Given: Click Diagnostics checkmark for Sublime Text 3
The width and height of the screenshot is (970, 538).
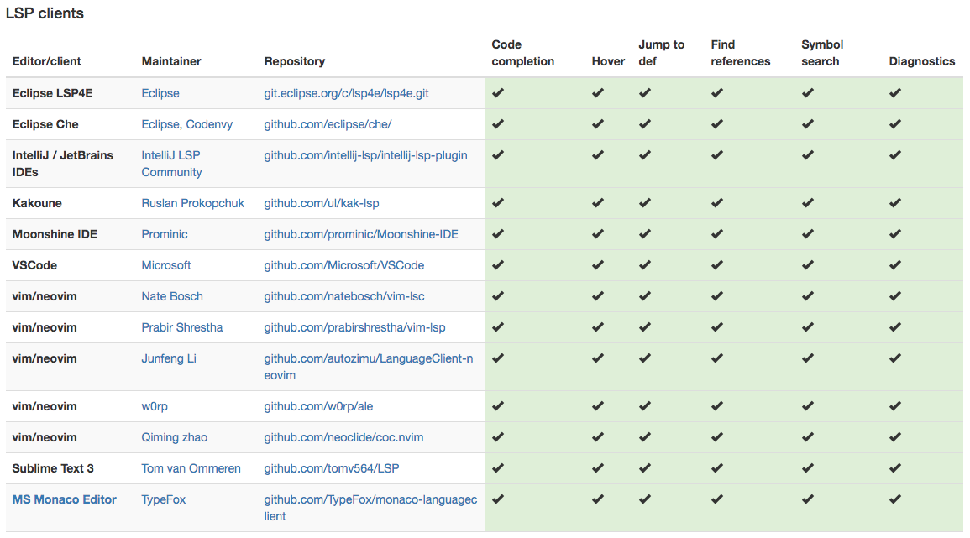Looking at the screenshot, I should click(x=895, y=467).
